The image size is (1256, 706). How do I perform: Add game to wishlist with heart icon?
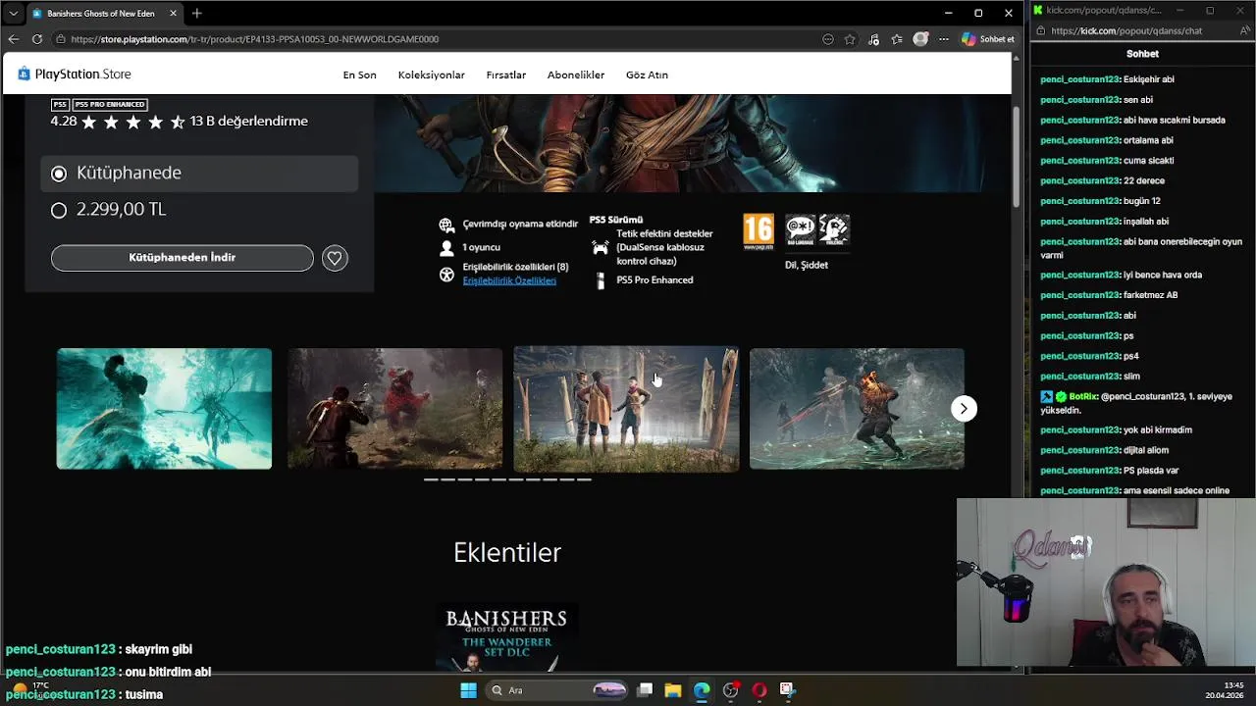pyautogui.click(x=335, y=258)
